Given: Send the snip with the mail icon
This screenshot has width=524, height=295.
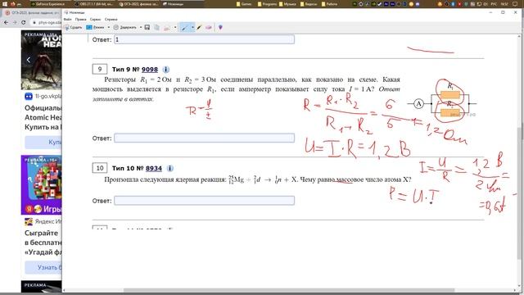Looking at the screenshot, I should pyautogui.click(x=167, y=27).
